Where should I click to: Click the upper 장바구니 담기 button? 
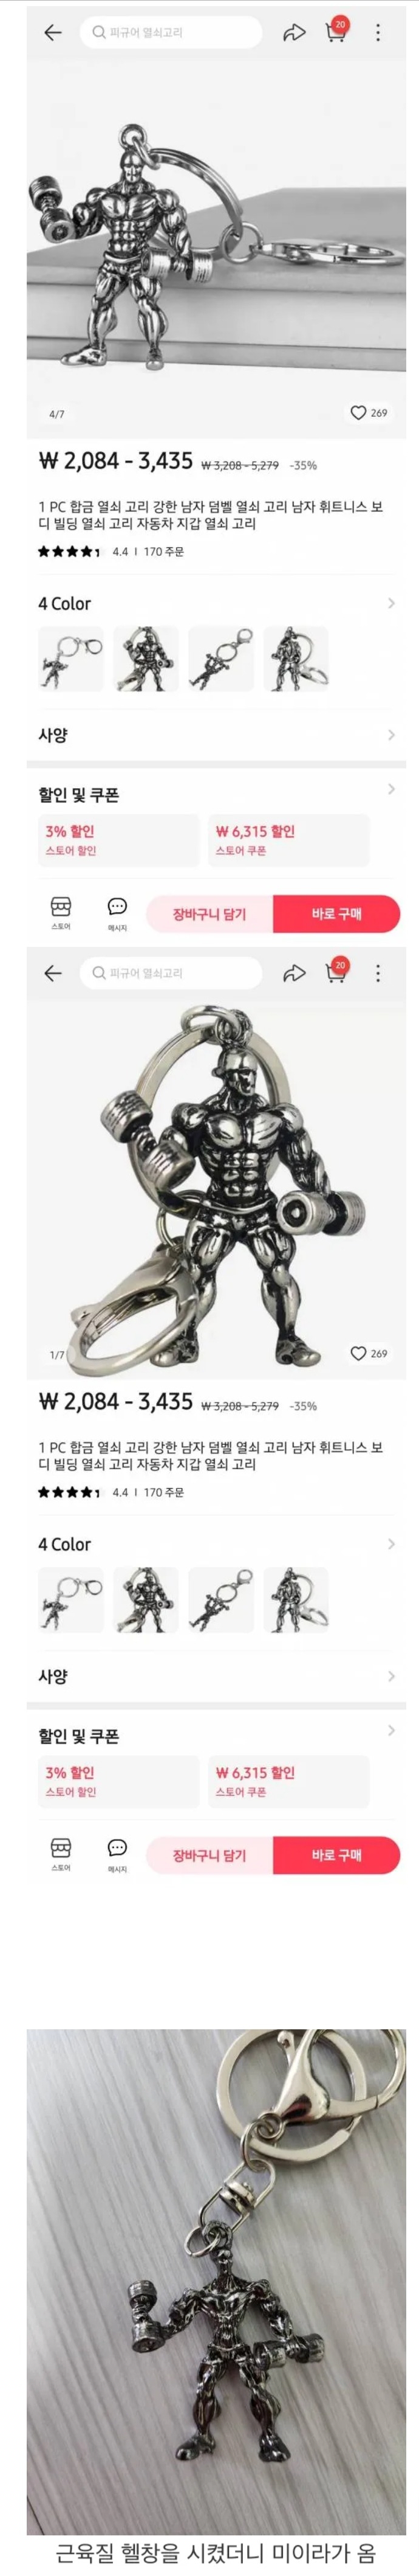click(x=209, y=914)
